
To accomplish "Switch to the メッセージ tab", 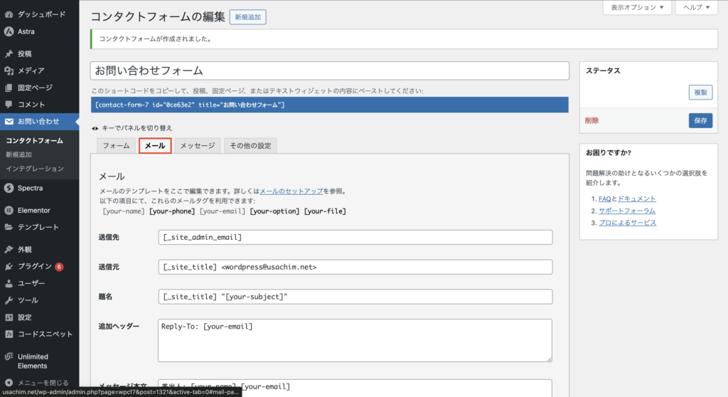I will [x=197, y=146].
